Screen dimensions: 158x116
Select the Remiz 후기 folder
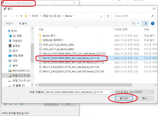pos(49,36)
